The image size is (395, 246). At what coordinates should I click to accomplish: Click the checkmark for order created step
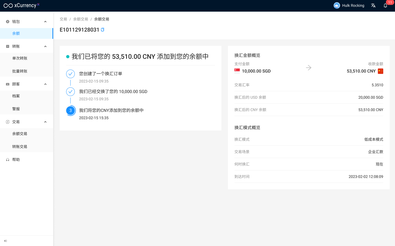tap(70, 74)
